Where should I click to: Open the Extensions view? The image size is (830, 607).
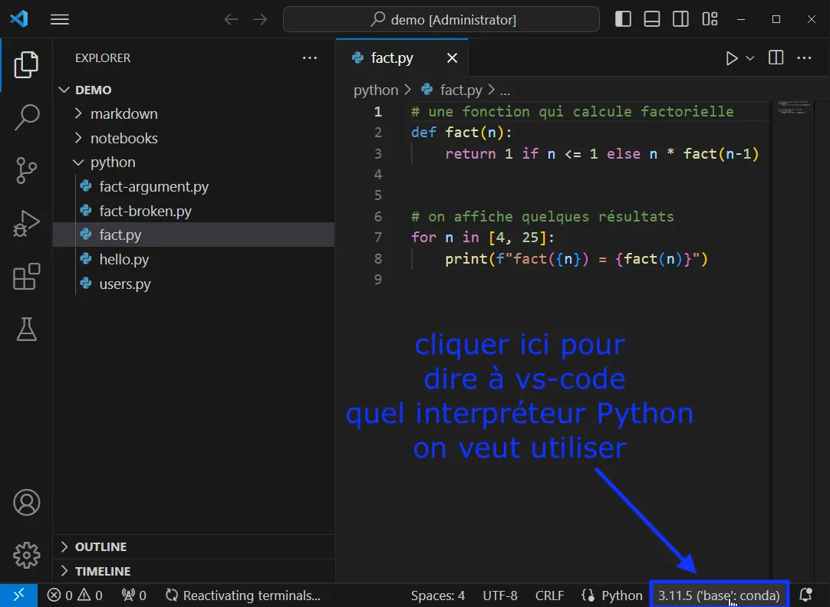pos(27,277)
